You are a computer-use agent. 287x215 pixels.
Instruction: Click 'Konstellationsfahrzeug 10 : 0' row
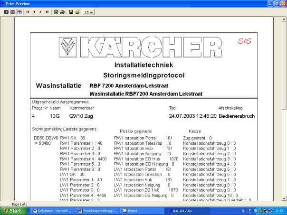(x=210, y=196)
